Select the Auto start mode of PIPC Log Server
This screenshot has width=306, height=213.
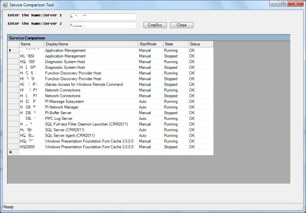point(151,118)
